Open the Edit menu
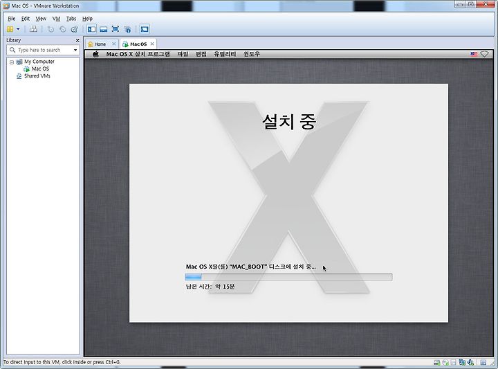This screenshot has width=498, height=369. click(26, 19)
